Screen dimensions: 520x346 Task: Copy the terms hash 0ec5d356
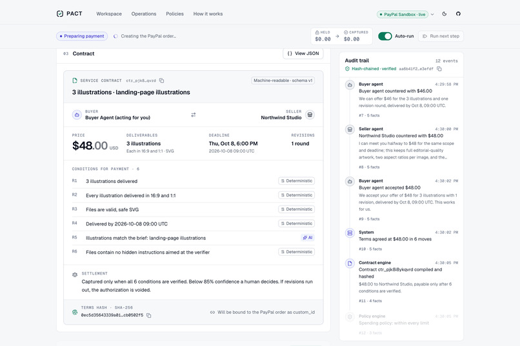pyautogui.click(x=148, y=316)
